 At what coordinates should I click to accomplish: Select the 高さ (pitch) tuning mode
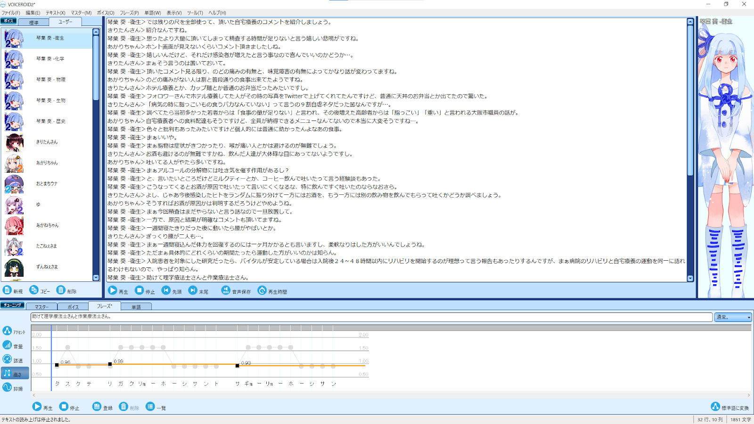click(x=15, y=374)
